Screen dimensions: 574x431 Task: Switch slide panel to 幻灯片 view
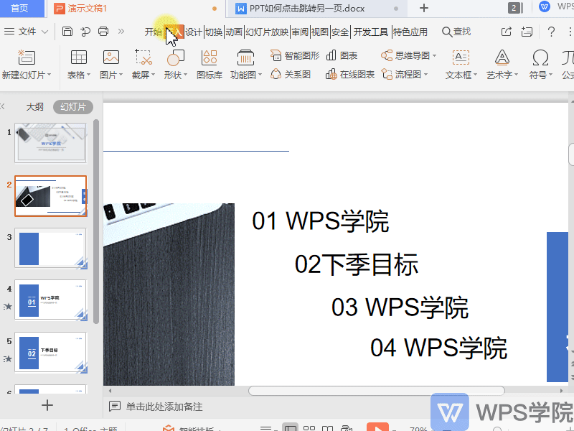click(x=73, y=107)
